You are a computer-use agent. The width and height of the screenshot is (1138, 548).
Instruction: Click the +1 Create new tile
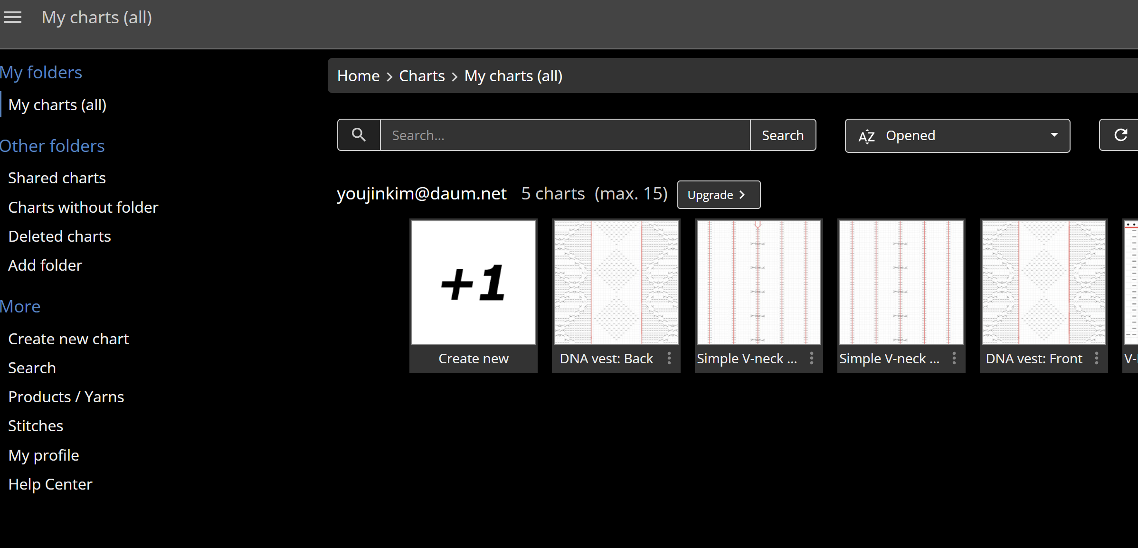pos(474,283)
